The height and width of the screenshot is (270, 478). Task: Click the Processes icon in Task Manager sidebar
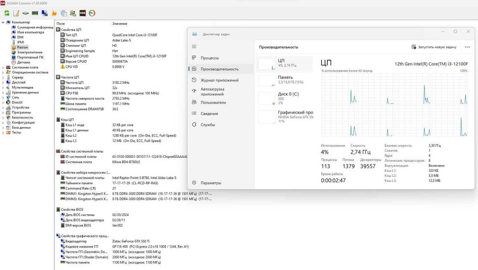[194, 58]
